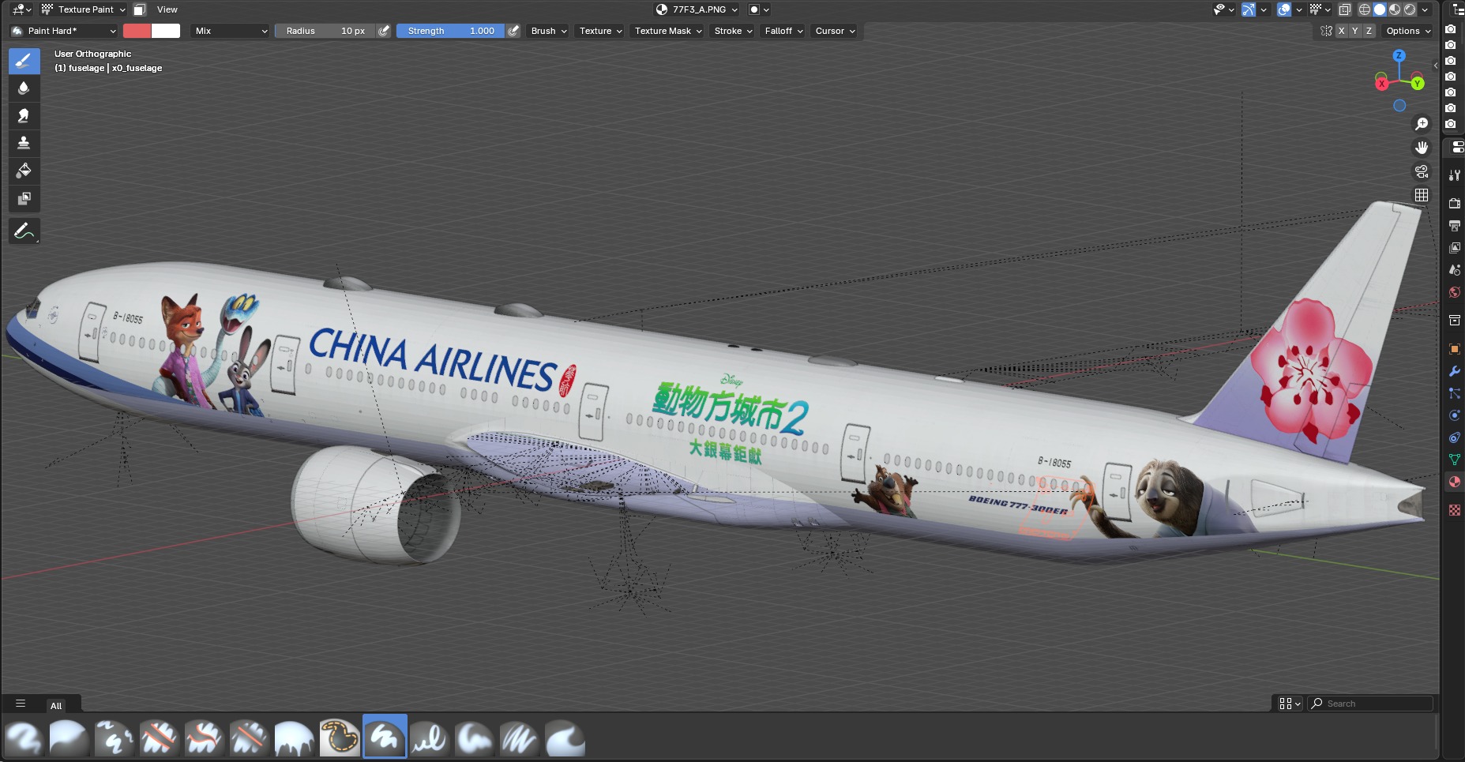
Task: Toggle radius pressure sensitivity pen icon
Action: point(384,31)
